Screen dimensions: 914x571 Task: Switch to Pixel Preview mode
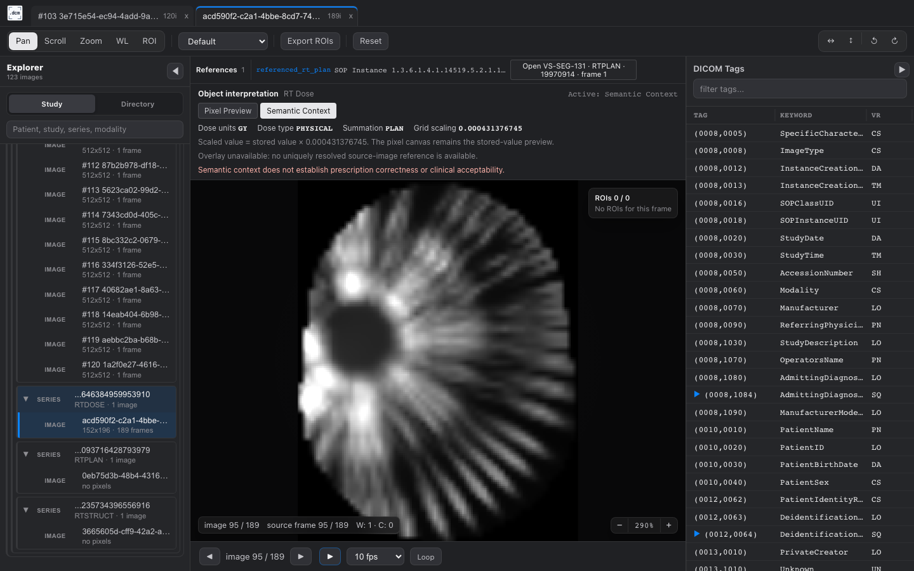coord(228,111)
